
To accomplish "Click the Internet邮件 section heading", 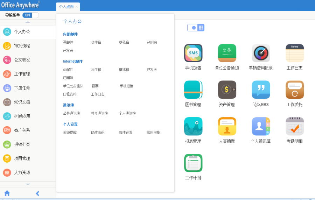I will pyautogui.click(x=73, y=62).
